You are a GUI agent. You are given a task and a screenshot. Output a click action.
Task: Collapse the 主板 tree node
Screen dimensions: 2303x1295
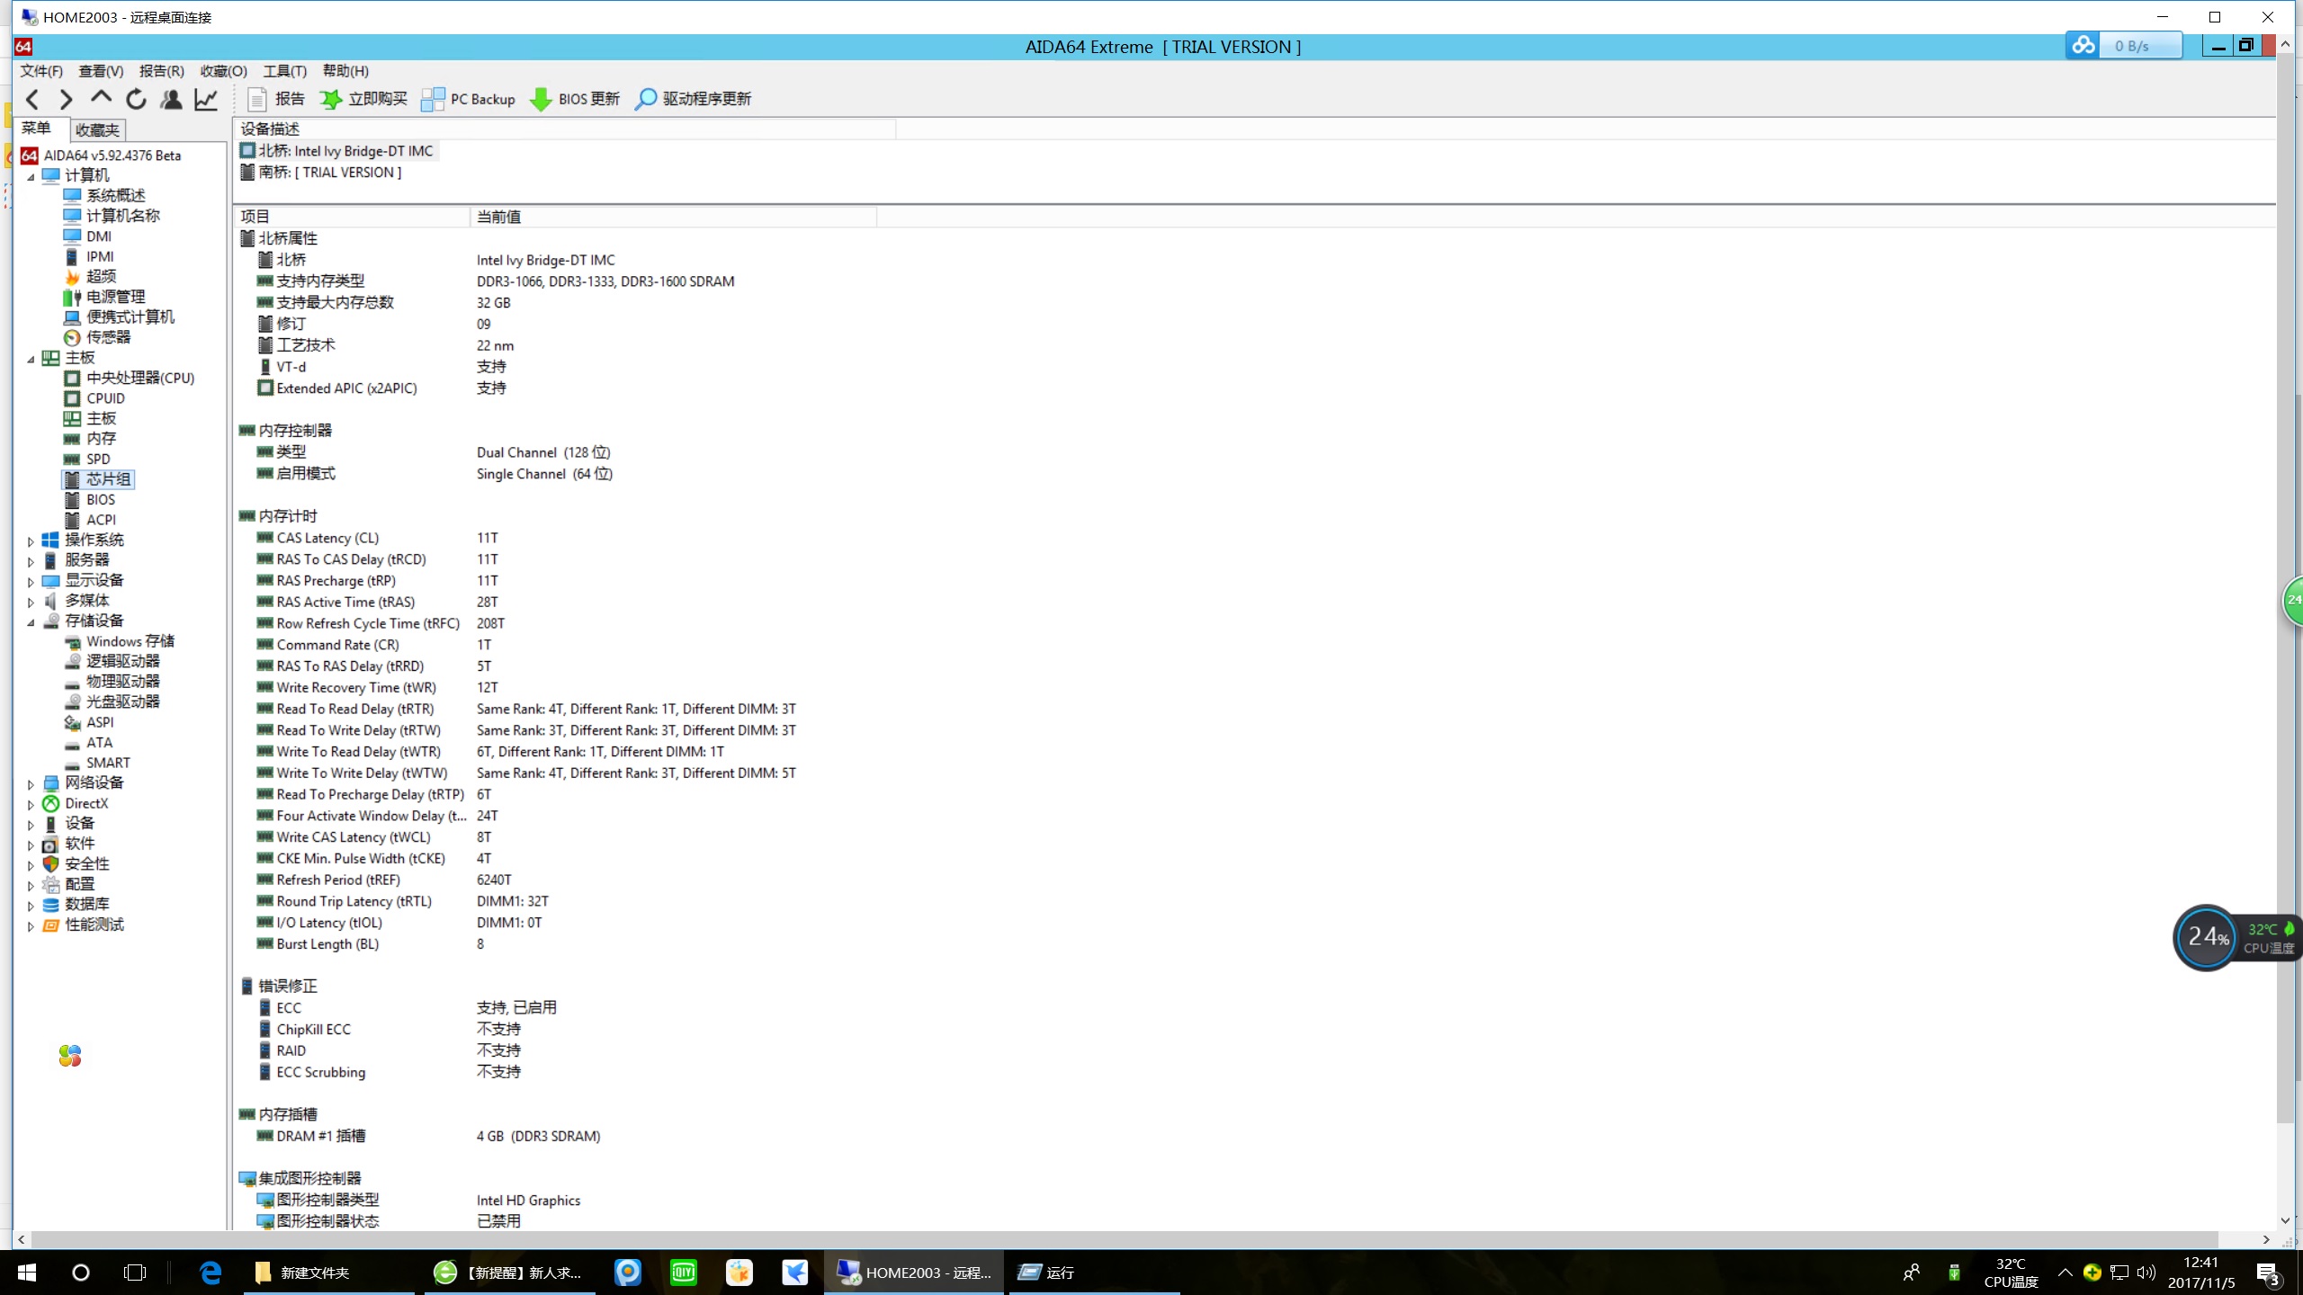pos(31,359)
